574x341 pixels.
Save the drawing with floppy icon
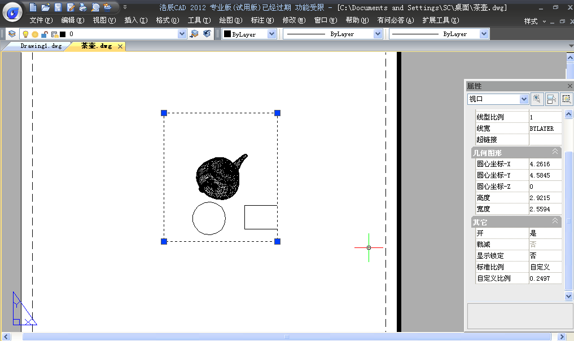[58, 7]
